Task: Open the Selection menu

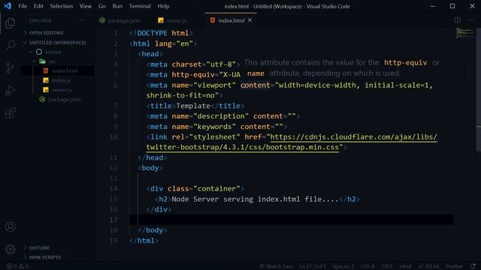Action: point(62,6)
